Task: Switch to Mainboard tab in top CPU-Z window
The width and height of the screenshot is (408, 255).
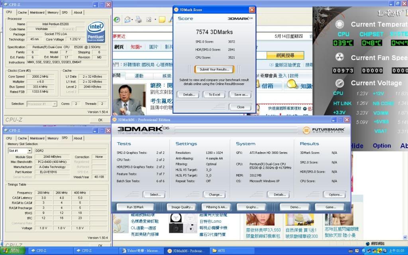Action: tap(37, 12)
